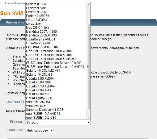
Task: Select Fedora8 AMD64 platform
Action: pyautogui.click(x=56, y=16)
